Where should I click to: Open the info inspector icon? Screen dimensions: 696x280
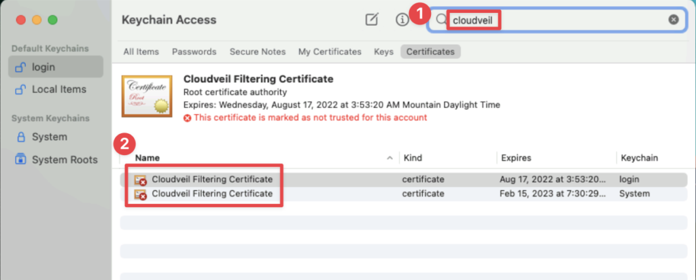click(402, 20)
